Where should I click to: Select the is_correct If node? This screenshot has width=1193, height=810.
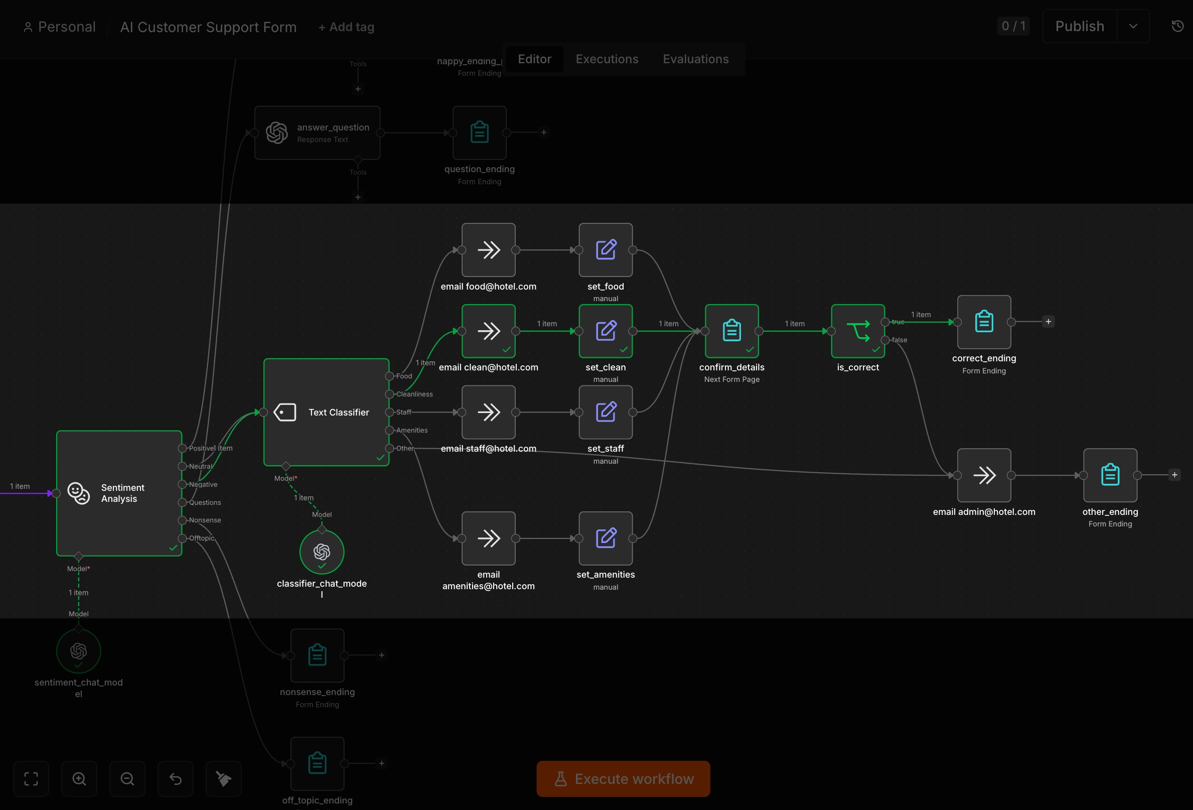(858, 331)
